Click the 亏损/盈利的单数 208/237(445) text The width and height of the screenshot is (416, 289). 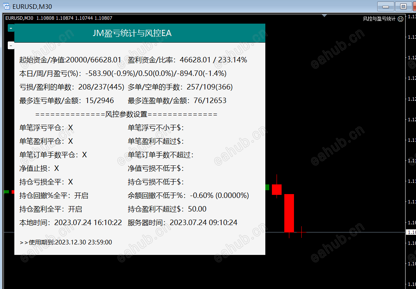(x=72, y=87)
